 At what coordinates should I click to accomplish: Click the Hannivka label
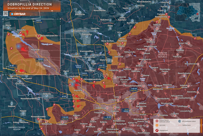(x=95, y=28)
